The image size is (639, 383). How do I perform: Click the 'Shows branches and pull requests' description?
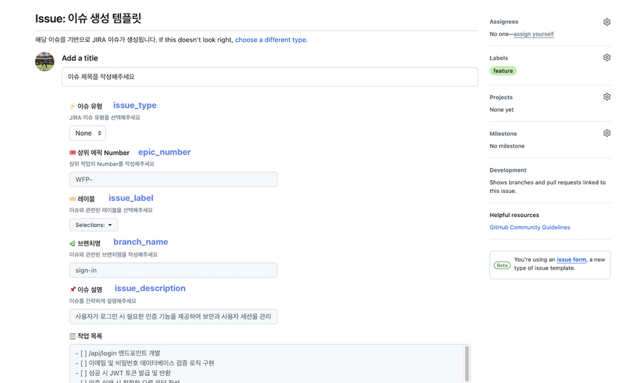tap(547, 187)
